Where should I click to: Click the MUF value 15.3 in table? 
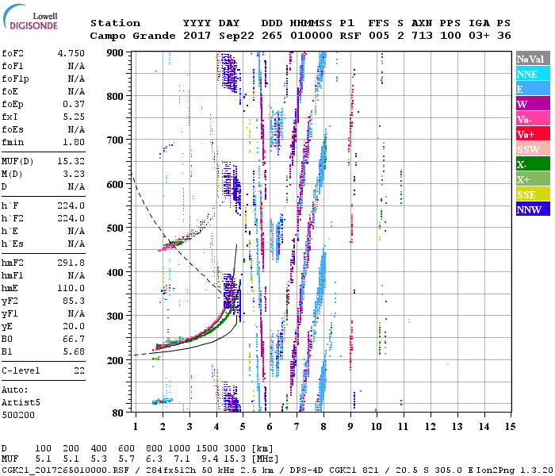[235, 459]
